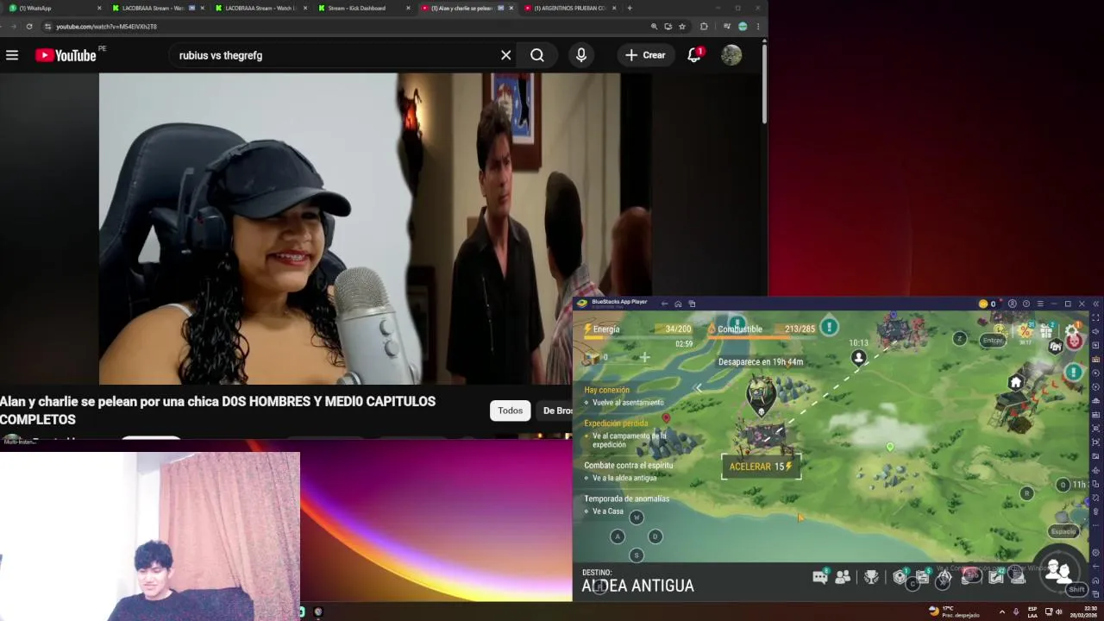Collapse the quest list with double chevron
Screen dimensions: 1104x621
[x=699, y=387]
